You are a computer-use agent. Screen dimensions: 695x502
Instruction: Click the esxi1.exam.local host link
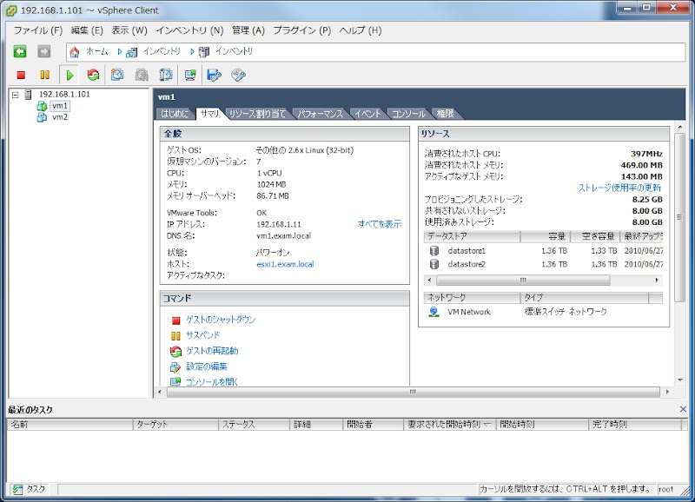(x=285, y=264)
